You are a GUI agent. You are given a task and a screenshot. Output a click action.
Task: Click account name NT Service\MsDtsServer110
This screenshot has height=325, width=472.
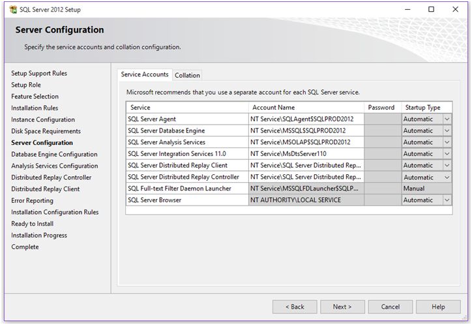click(x=306, y=153)
